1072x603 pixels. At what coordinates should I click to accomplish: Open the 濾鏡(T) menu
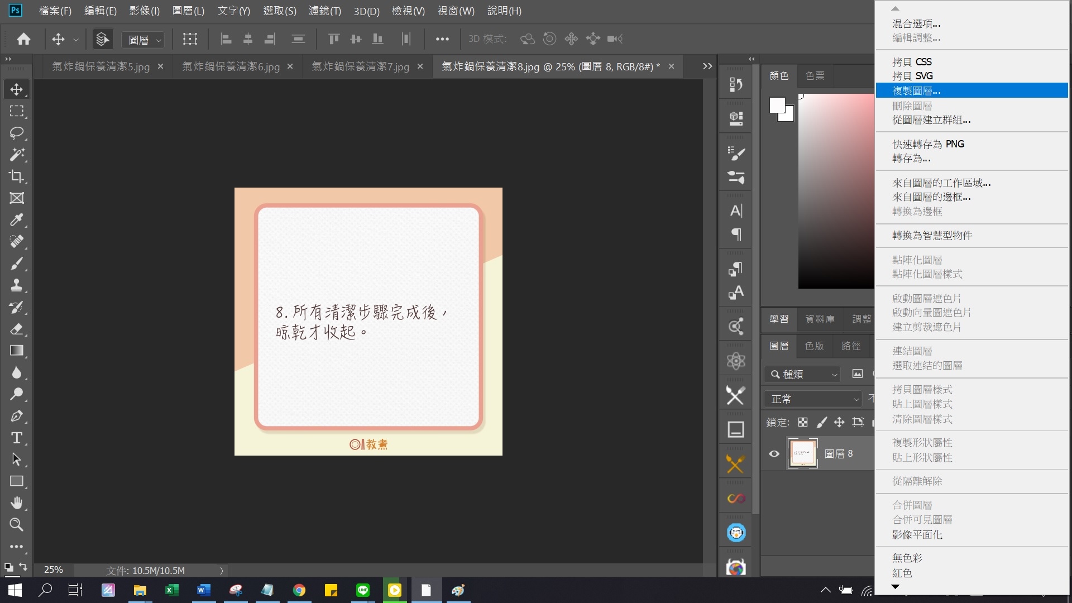tap(324, 11)
